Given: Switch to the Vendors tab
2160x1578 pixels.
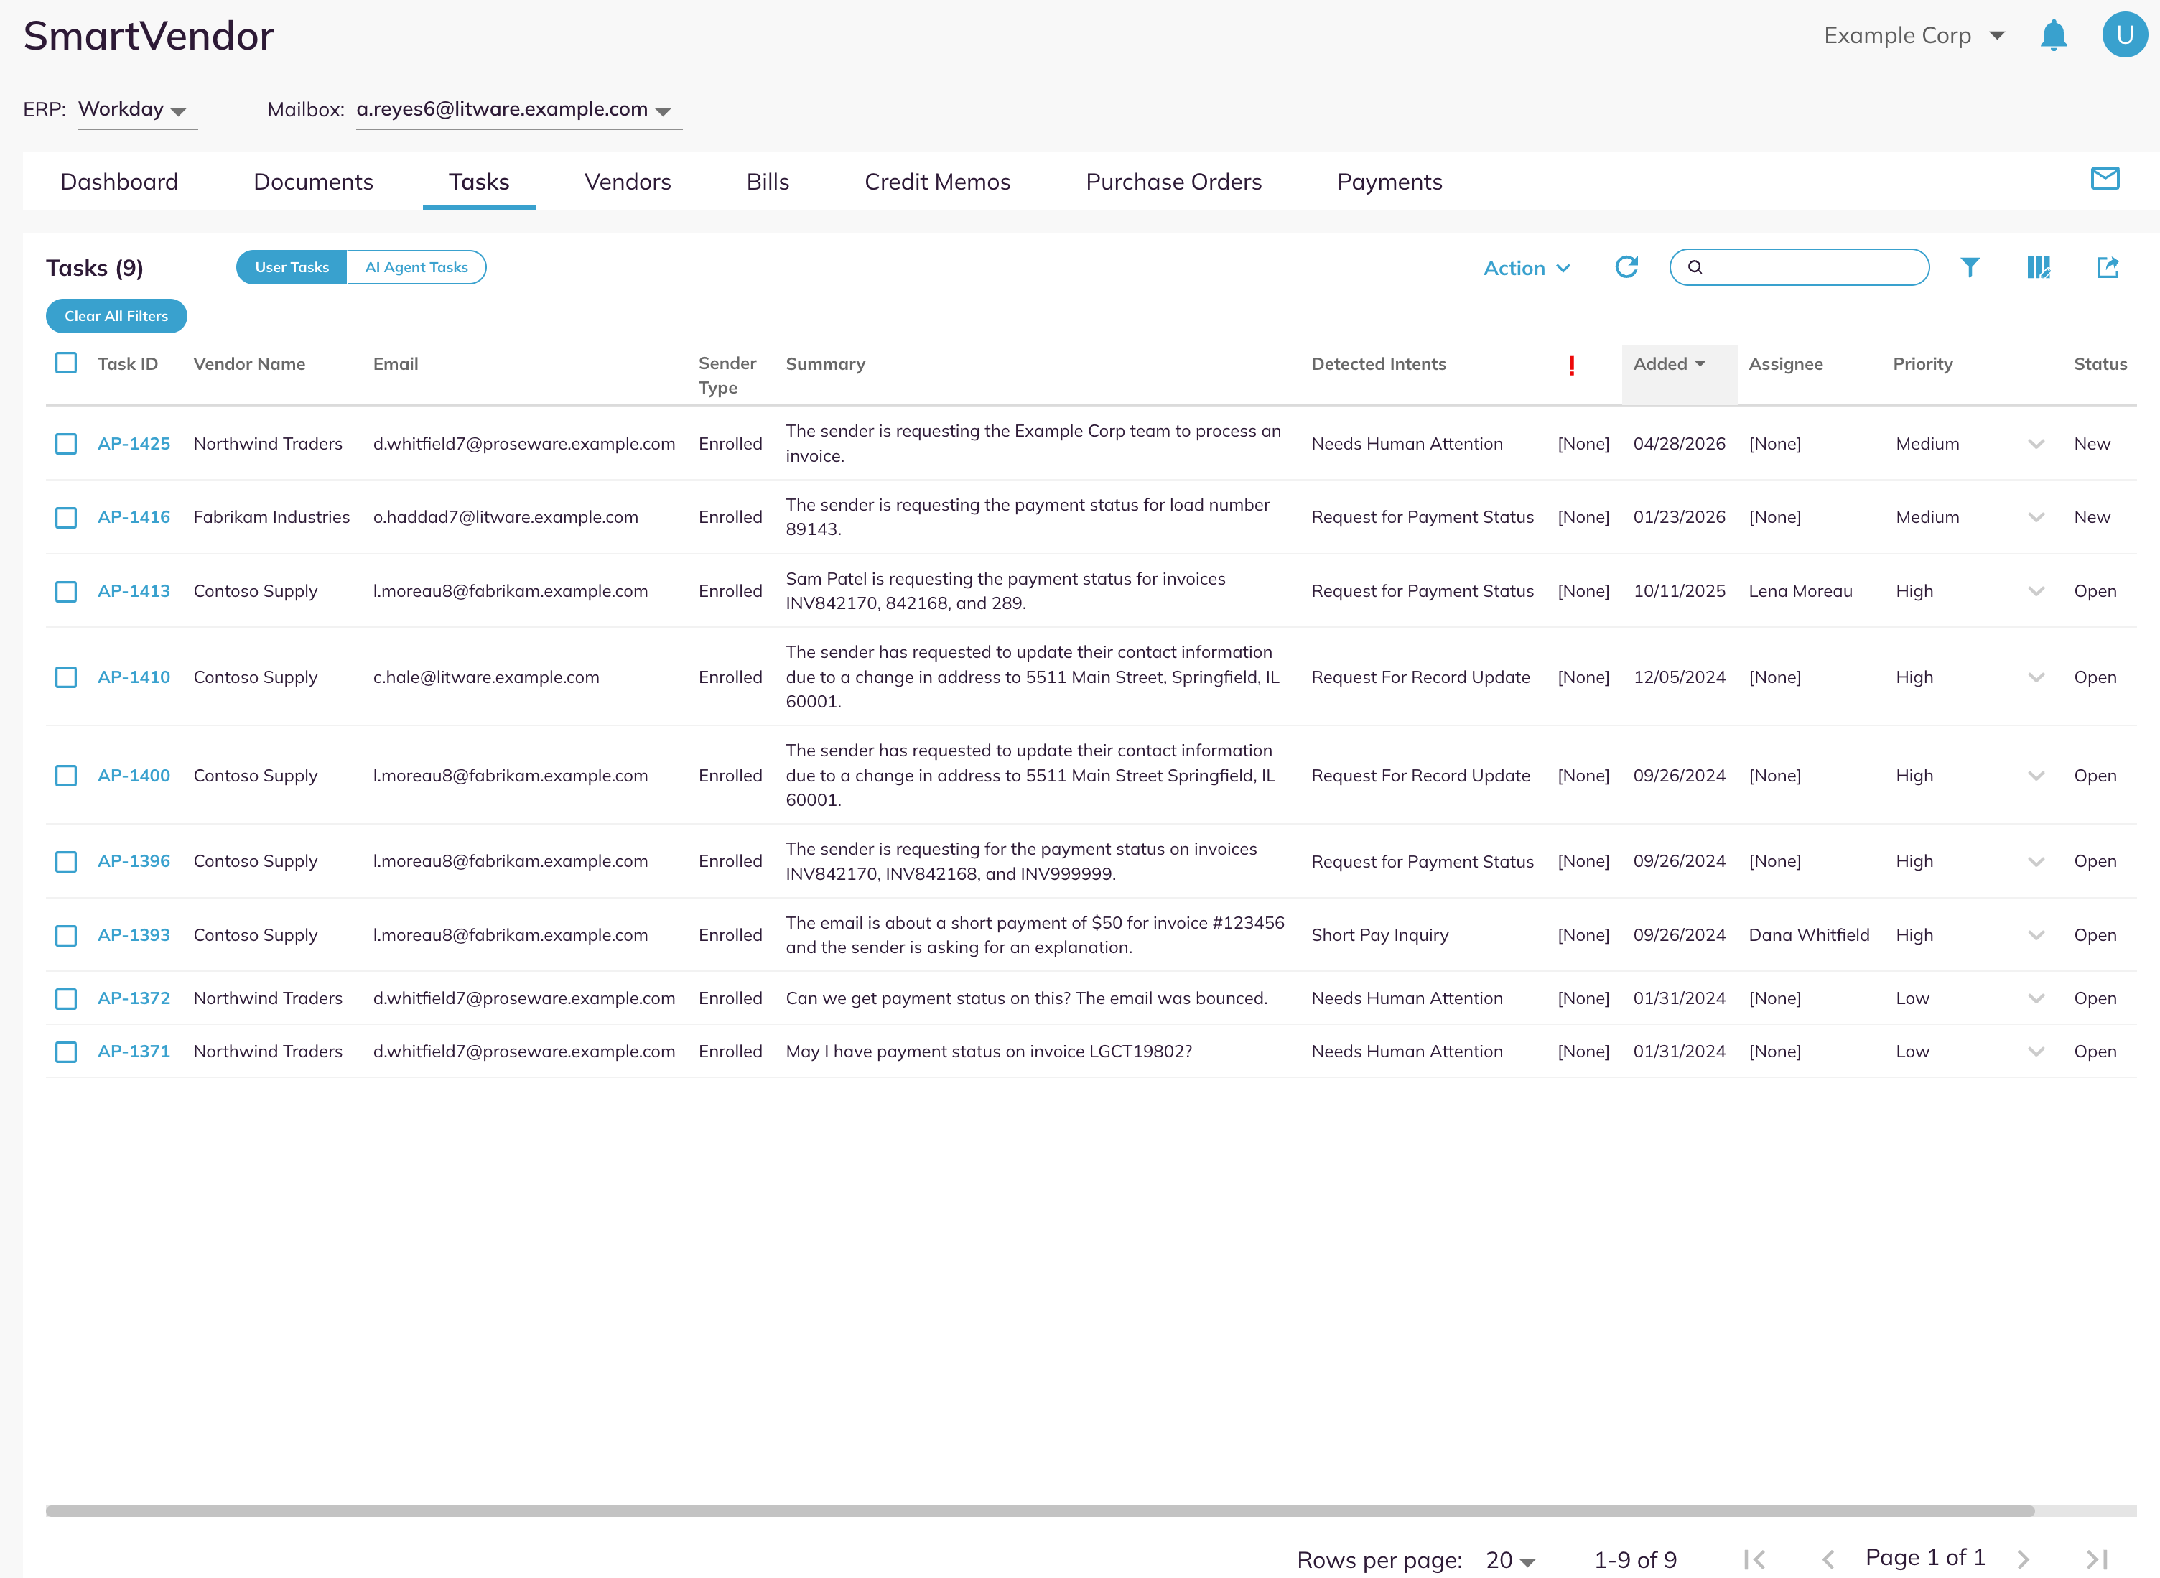Looking at the screenshot, I should 628,182.
